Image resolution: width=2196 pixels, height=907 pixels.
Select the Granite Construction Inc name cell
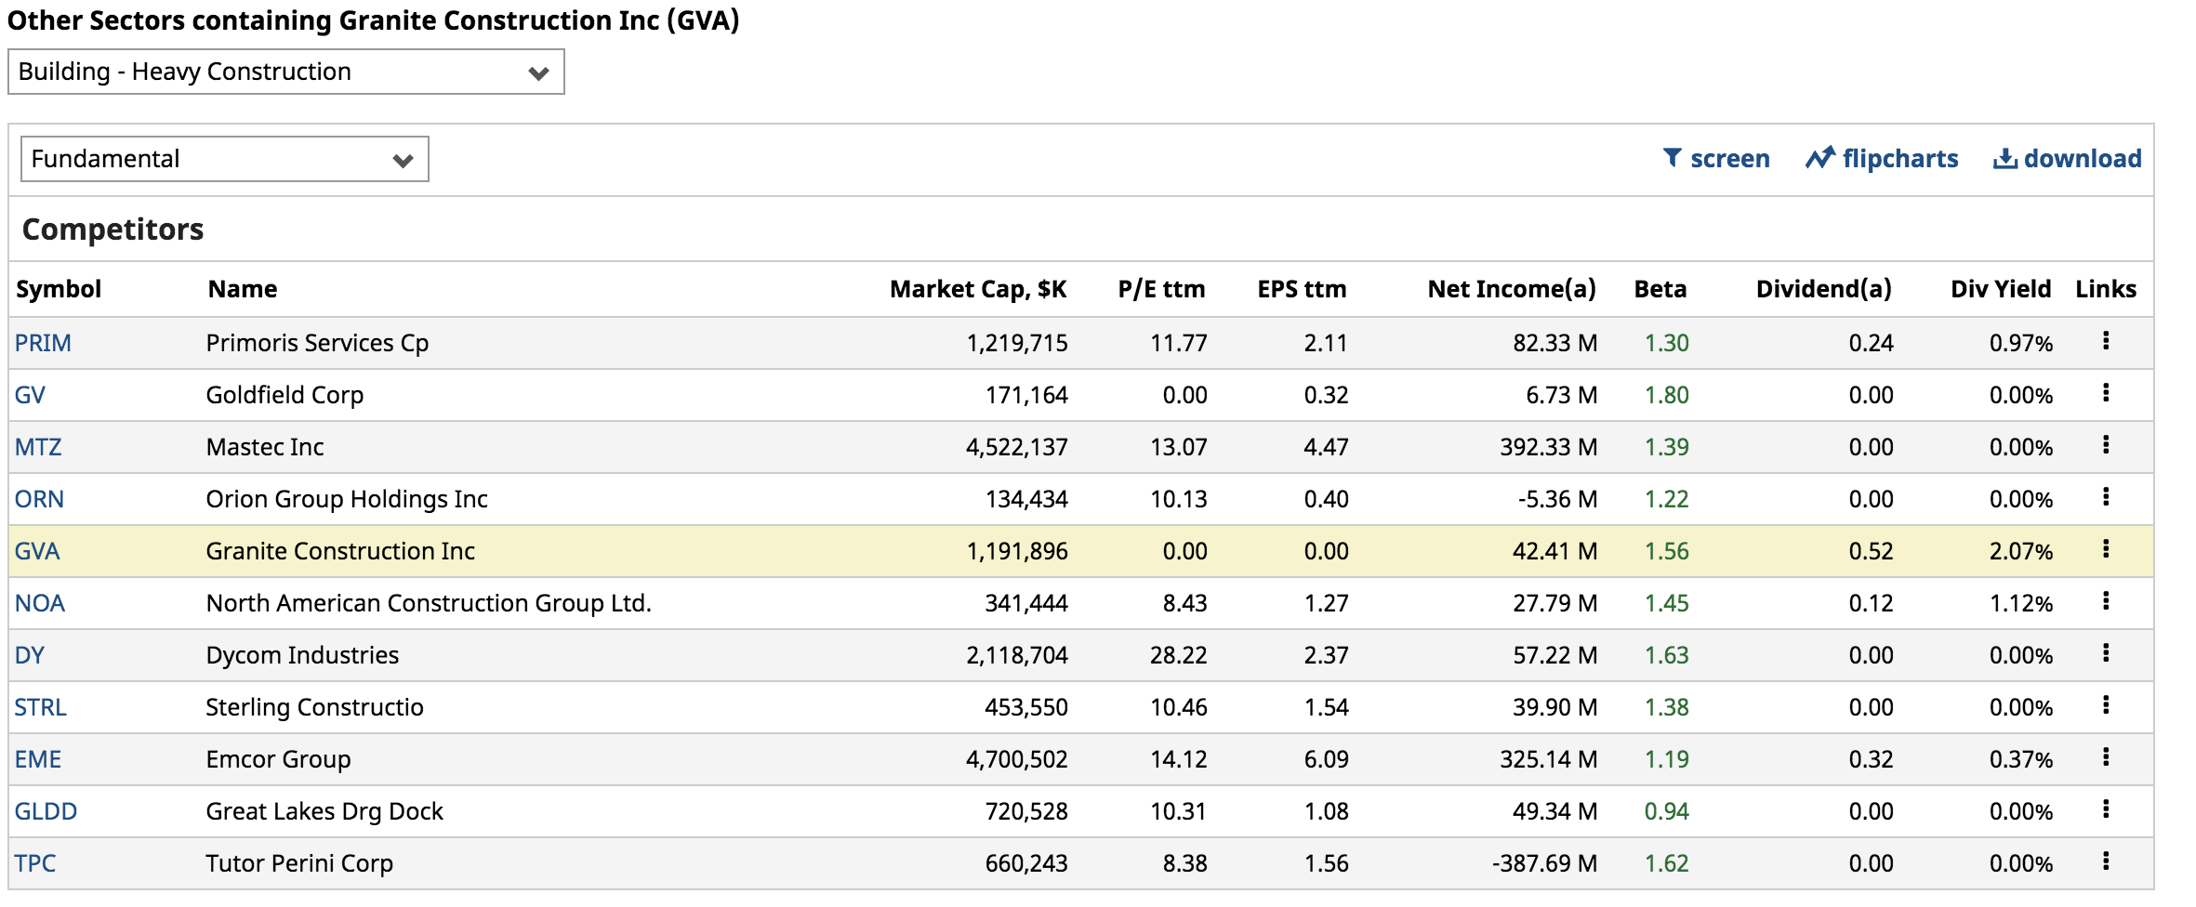coord(340,551)
